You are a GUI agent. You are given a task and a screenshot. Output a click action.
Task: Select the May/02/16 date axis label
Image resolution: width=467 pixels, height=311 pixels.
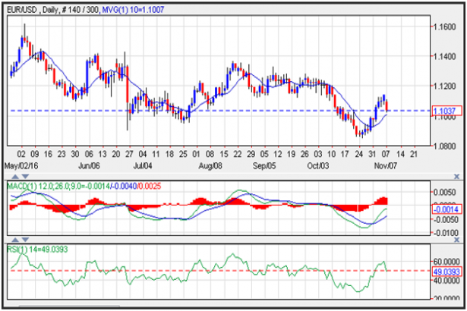click(21, 162)
